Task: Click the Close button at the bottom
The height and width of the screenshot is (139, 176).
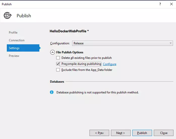Action: point(164,133)
